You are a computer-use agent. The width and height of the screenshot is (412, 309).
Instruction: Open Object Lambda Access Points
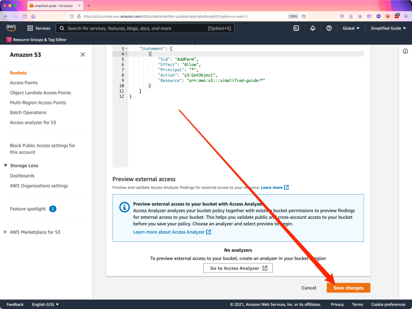click(40, 93)
